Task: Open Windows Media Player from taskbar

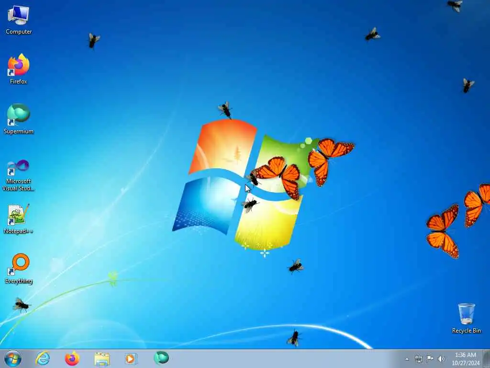Action: 131,358
